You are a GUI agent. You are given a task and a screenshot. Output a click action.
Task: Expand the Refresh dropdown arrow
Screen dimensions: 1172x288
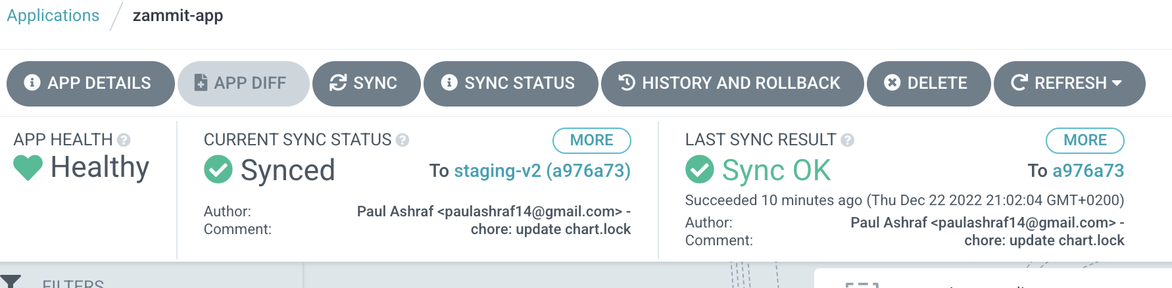point(1117,83)
